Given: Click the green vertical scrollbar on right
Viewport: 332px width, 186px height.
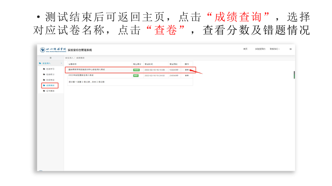Looking at the screenshot, I should click(294, 75).
